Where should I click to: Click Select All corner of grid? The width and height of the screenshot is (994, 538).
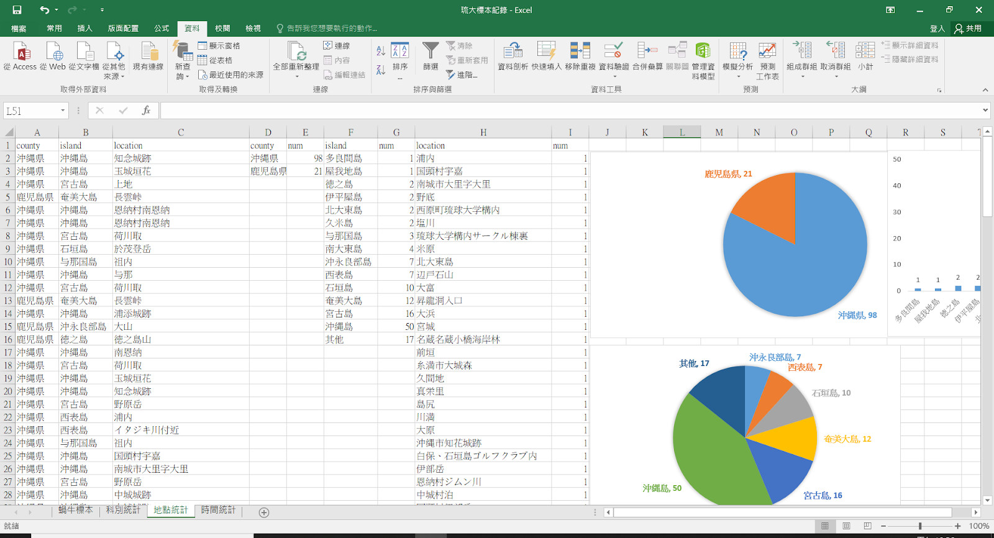coord(8,132)
